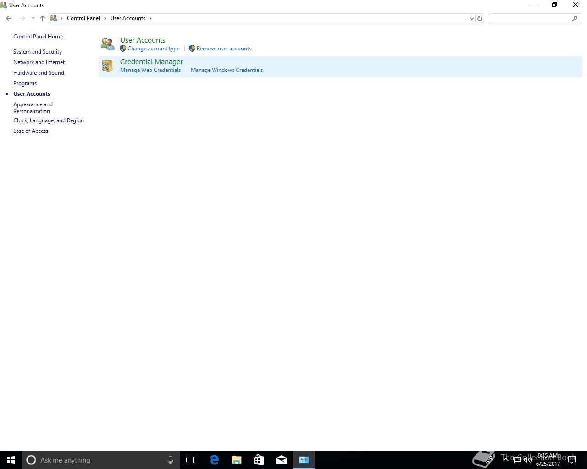Image resolution: width=587 pixels, height=469 pixels.
Task: Expand the chevron after Control Panel in breadcrumb
Action: [105, 18]
